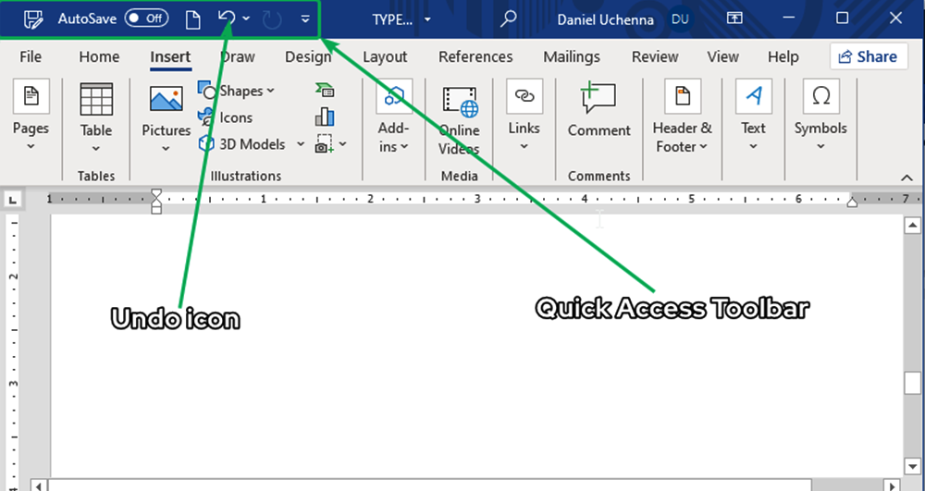This screenshot has width=925, height=491.
Task: Collapse the ribbon with the caret
Action: click(x=906, y=177)
